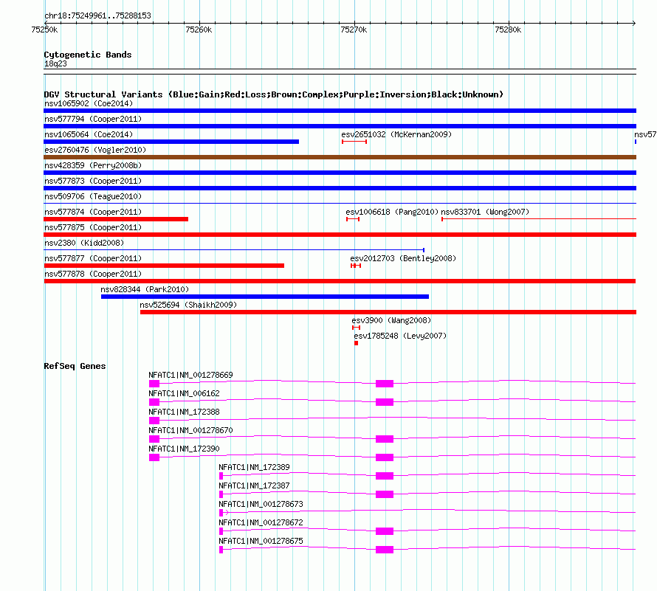
Task: Click nsv828344 (Park2010) label
Action: [145, 289]
